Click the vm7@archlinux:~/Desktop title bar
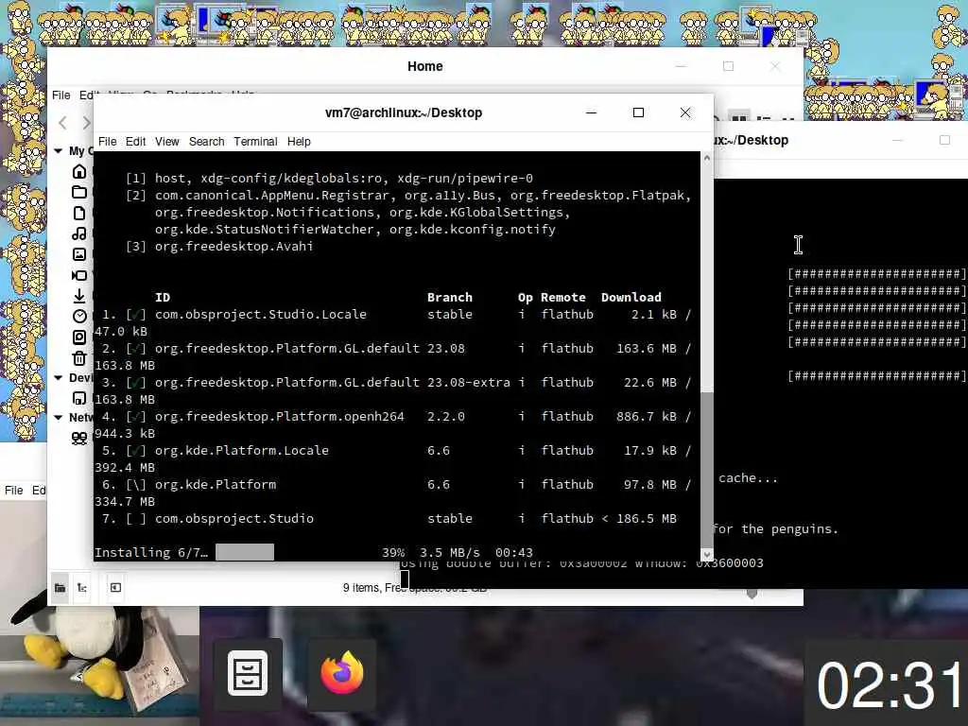This screenshot has width=968, height=726. tap(403, 112)
